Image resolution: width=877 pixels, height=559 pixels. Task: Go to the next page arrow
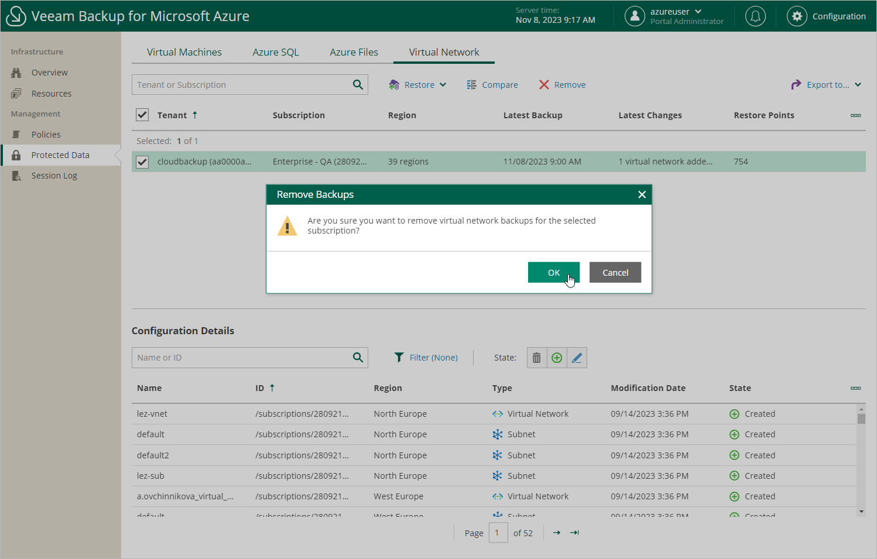[557, 533]
